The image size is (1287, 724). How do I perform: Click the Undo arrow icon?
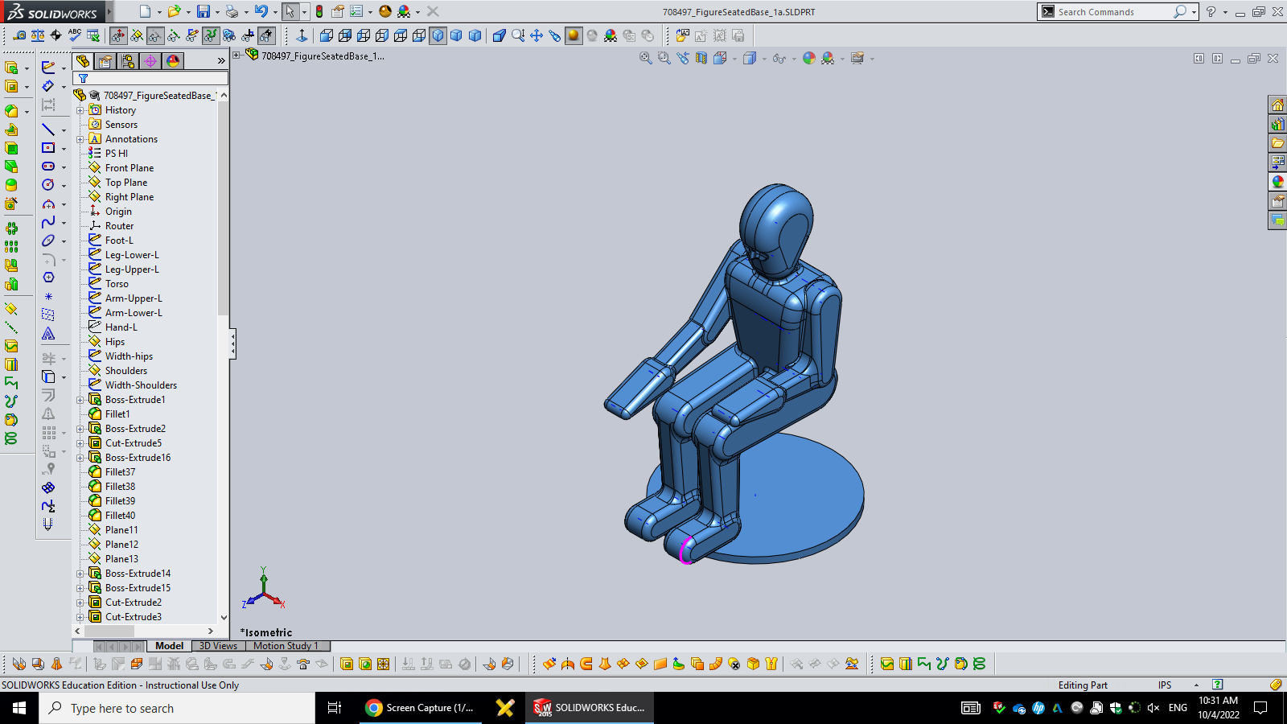(x=261, y=11)
